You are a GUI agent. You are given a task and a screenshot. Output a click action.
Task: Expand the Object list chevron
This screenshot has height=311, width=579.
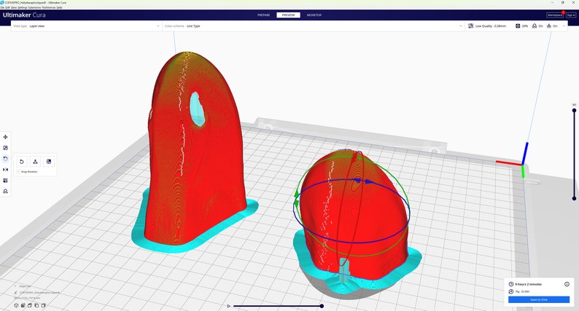coord(15,286)
